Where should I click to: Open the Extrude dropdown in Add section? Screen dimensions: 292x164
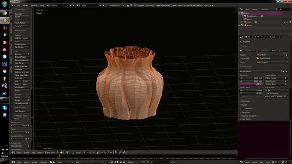tap(22, 54)
